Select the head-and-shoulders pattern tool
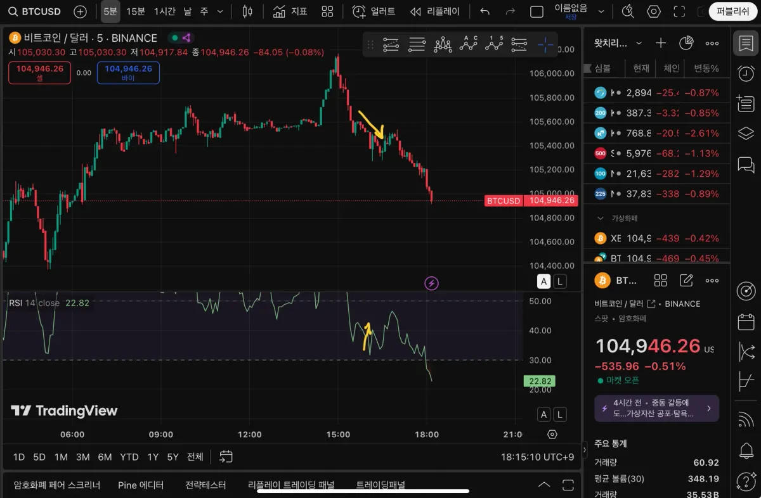 click(443, 45)
